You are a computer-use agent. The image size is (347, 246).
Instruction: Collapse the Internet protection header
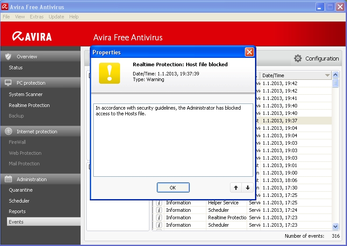(40, 131)
